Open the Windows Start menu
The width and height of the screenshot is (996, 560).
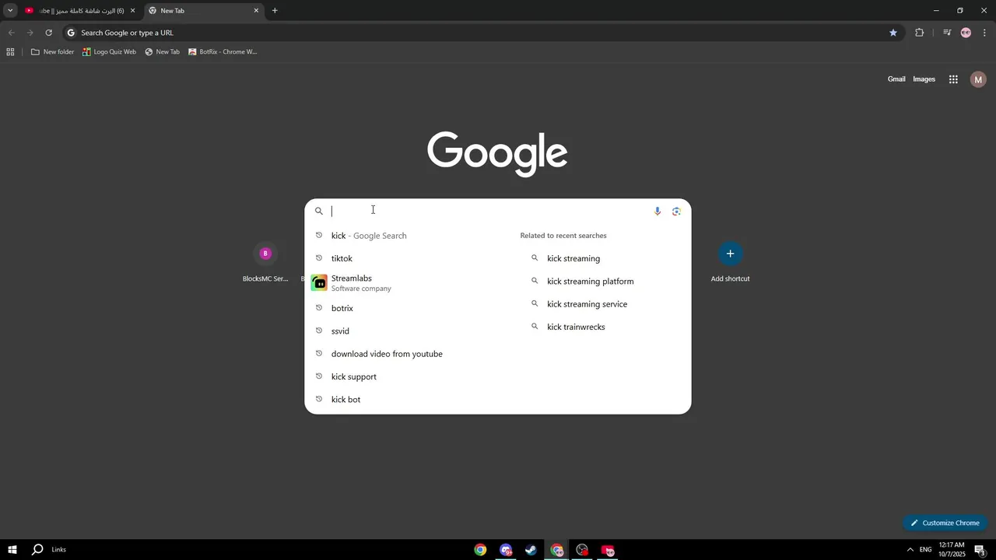click(x=12, y=550)
